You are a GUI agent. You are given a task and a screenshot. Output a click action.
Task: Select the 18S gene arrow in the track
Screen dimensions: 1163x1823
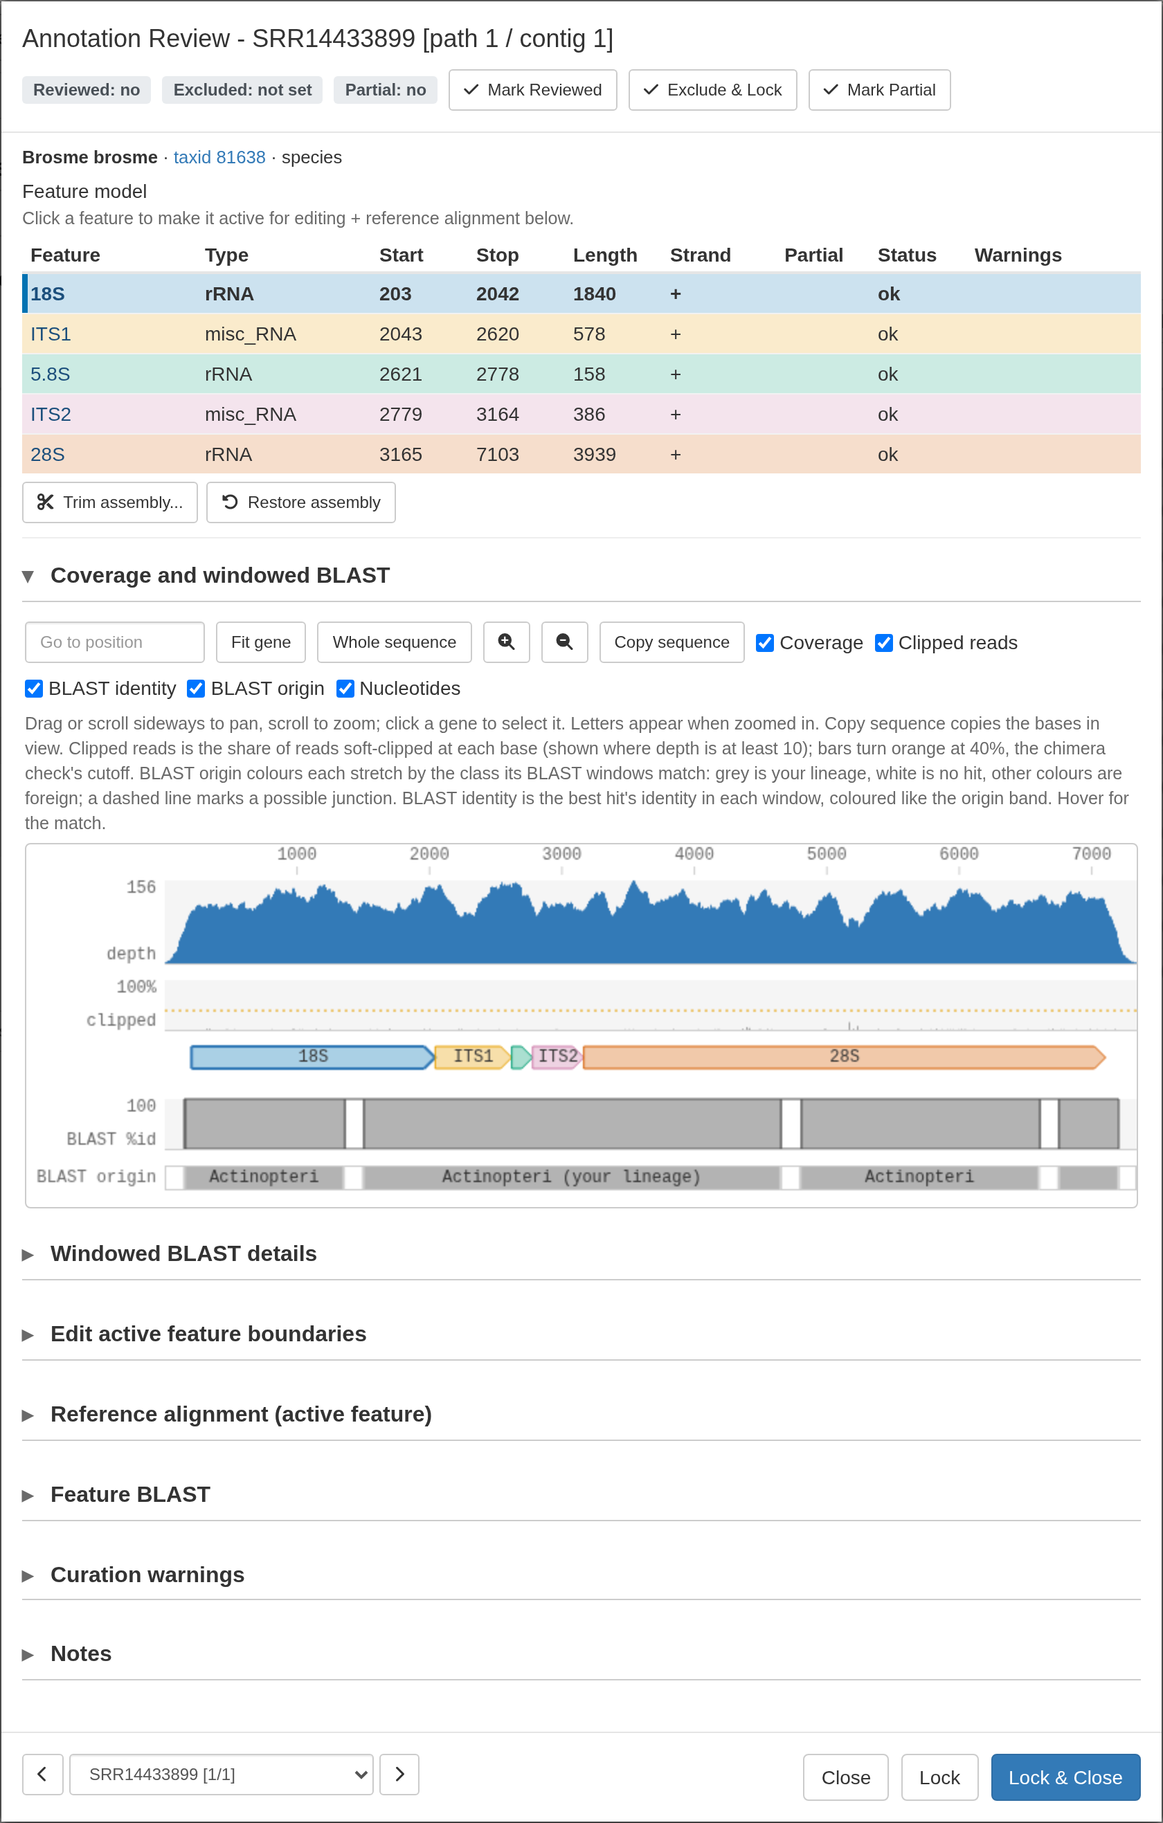click(x=313, y=1057)
